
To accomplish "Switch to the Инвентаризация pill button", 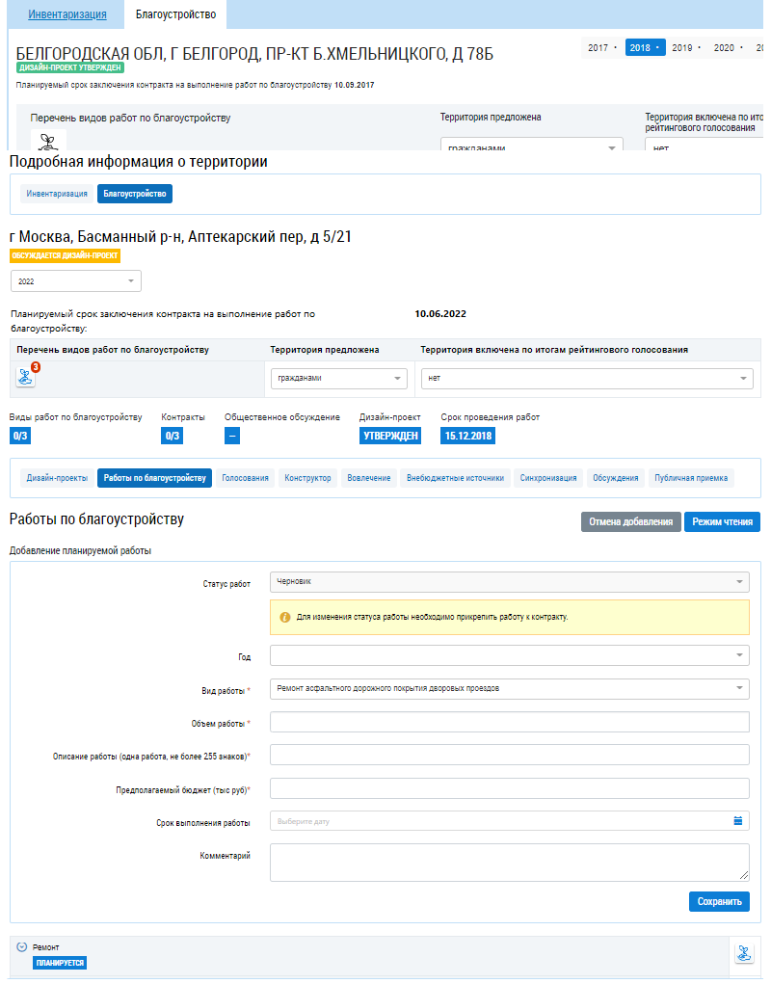I will [x=57, y=194].
